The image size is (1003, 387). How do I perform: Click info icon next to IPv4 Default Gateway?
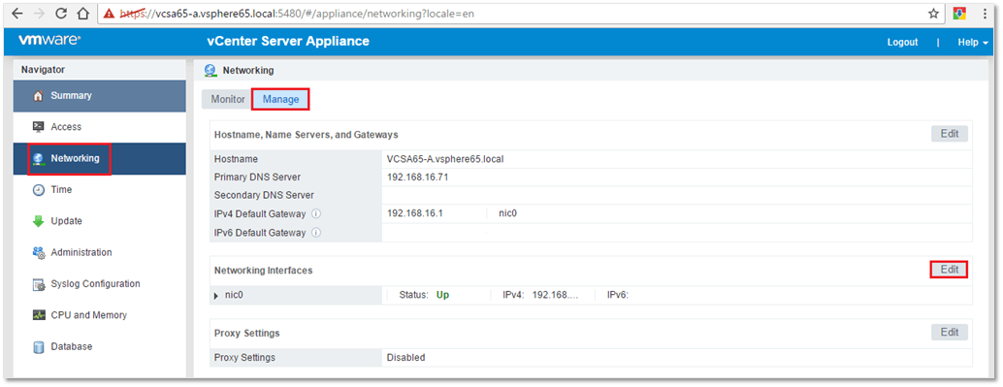point(315,213)
